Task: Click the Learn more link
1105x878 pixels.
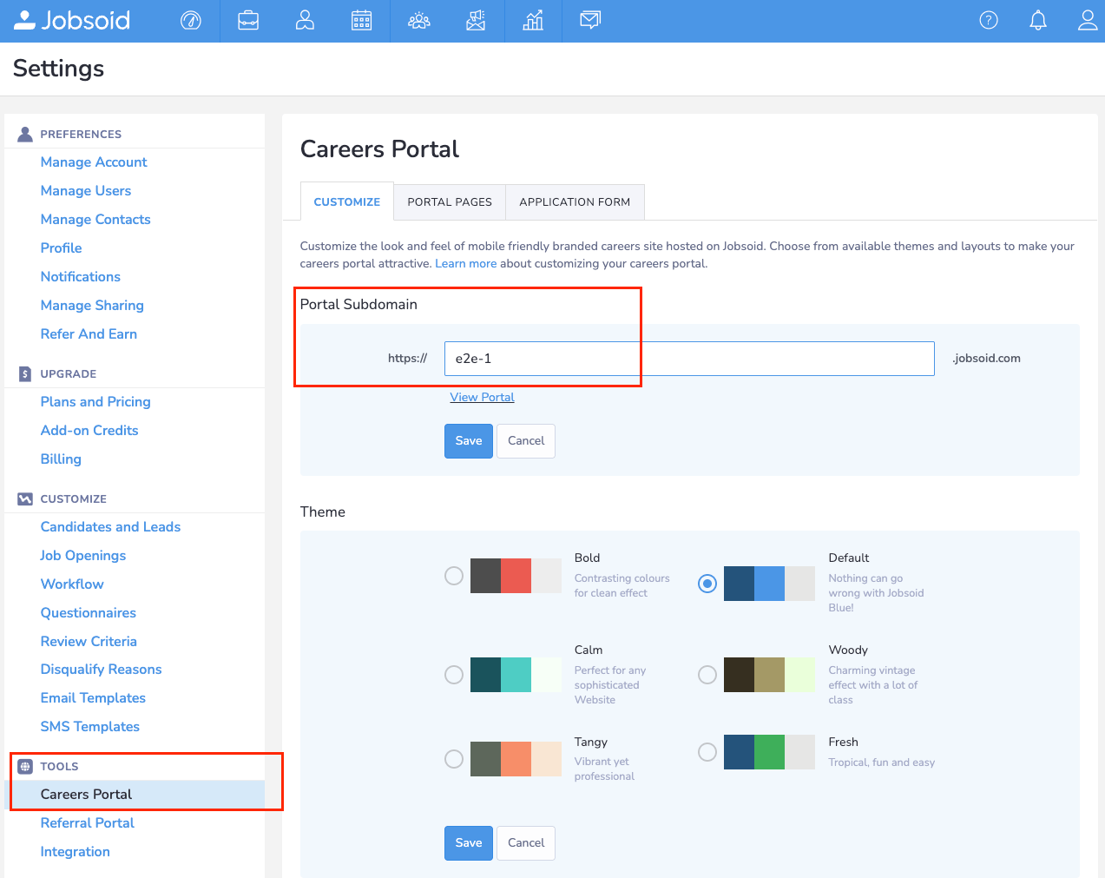Action: click(x=466, y=263)
